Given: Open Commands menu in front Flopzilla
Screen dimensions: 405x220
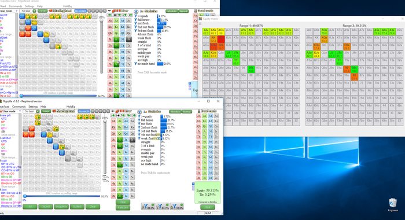Looking at the screenshot, I should coord(19,107).
